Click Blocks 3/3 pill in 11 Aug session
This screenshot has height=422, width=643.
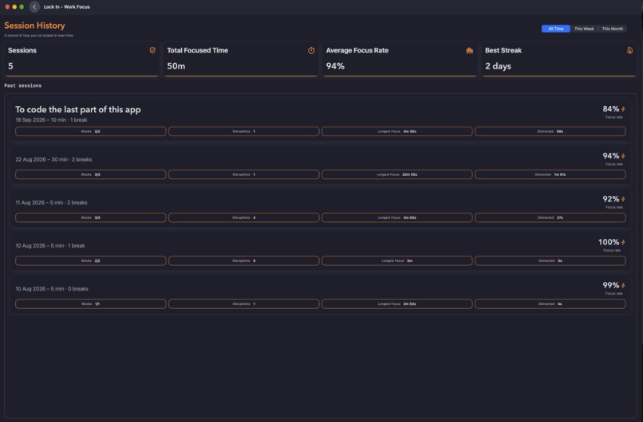(91, 217)
